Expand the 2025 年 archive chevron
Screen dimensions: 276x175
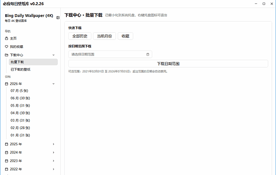pyautogui.click(x=53, y=144)
